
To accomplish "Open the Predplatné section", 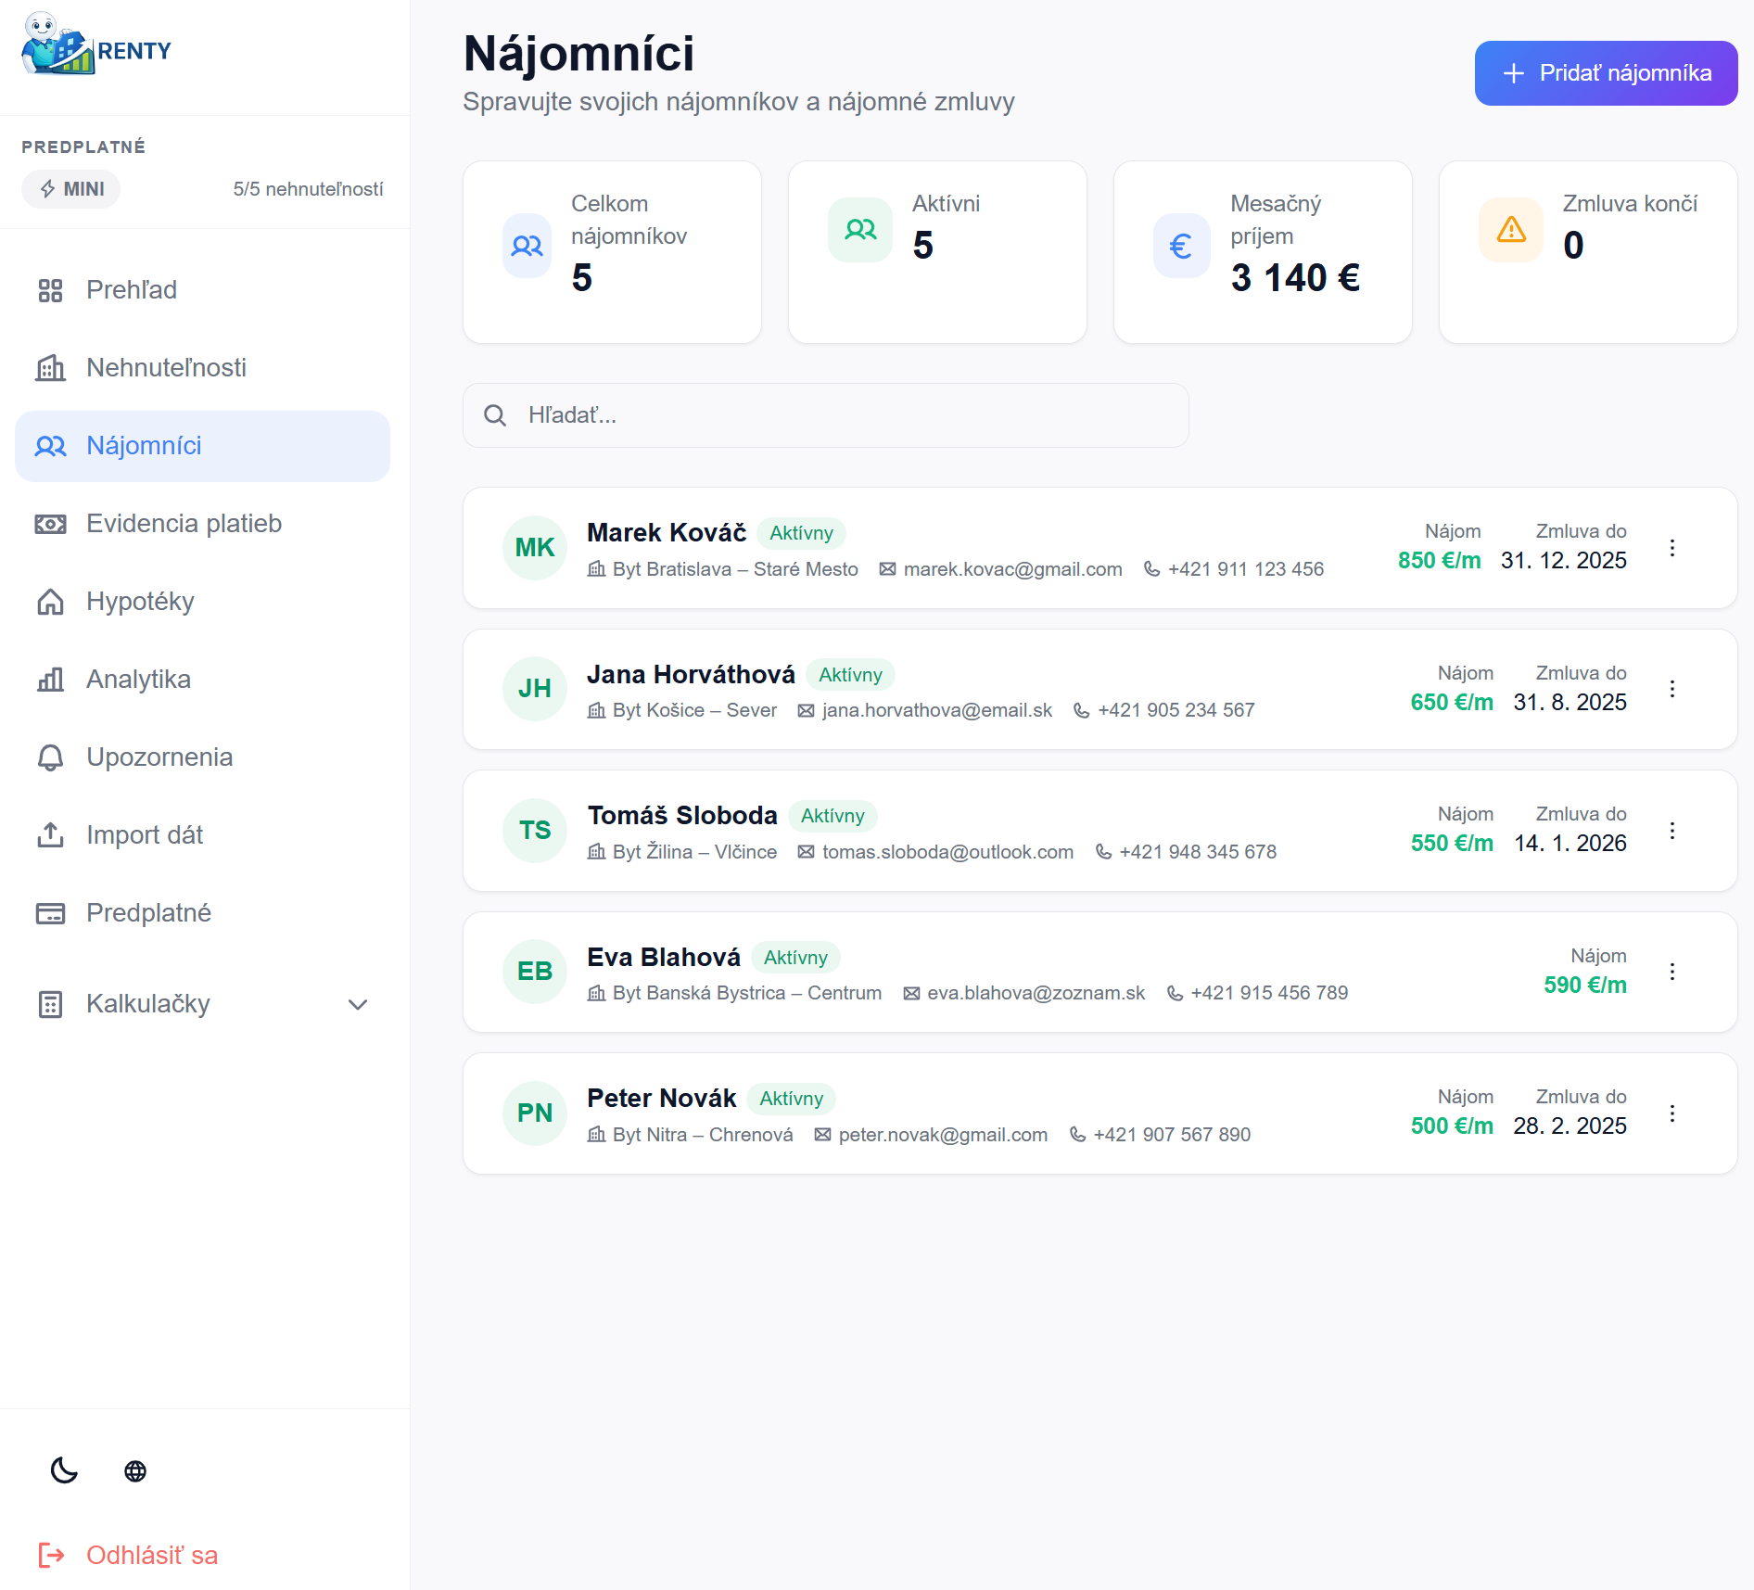I will click(x=148, y=912).
